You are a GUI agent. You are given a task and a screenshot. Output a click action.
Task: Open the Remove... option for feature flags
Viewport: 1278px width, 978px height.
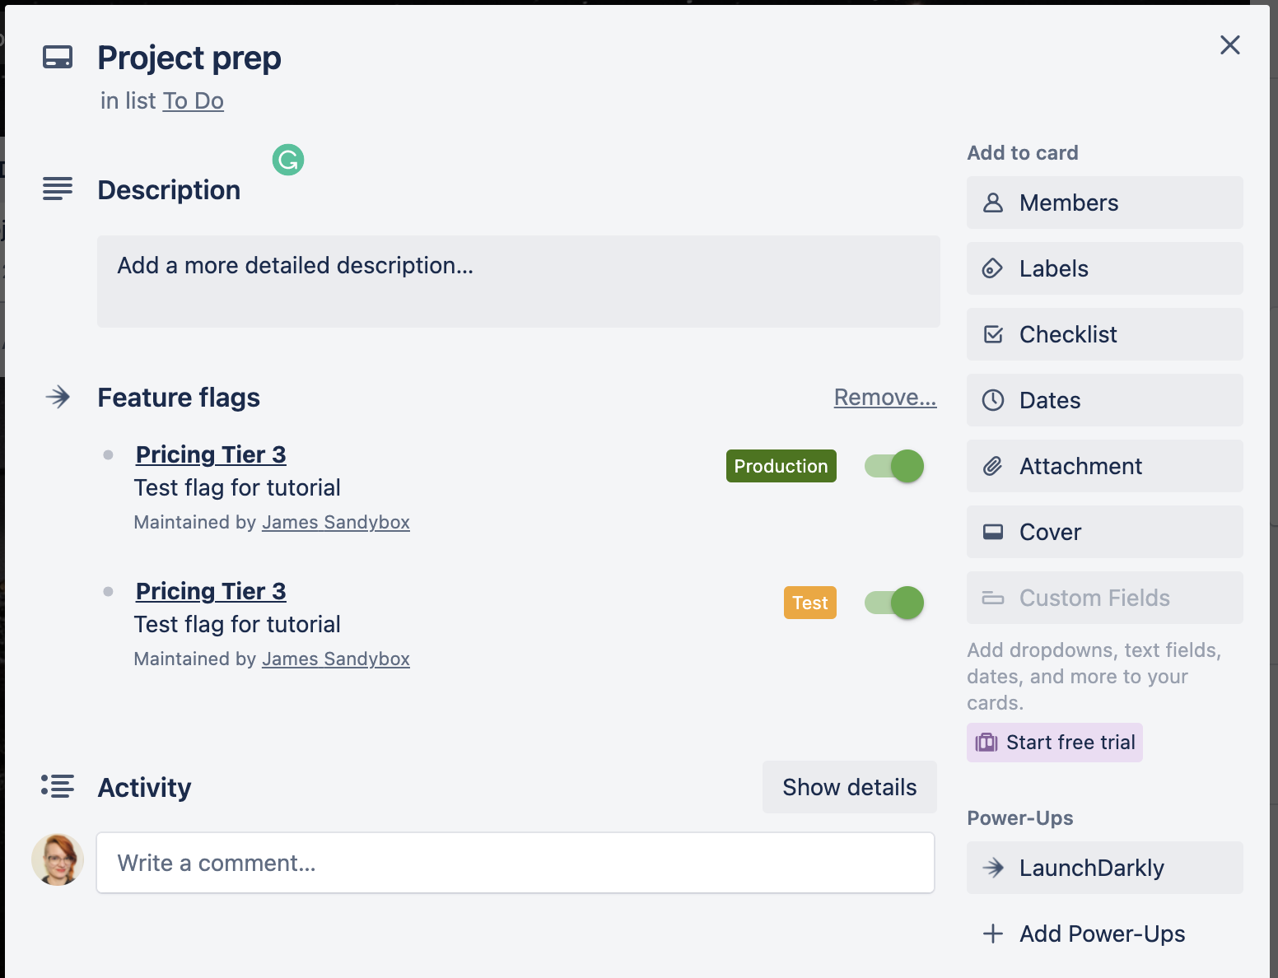coord(884,397)
